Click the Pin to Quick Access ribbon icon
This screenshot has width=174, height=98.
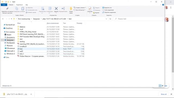pos(7,9)
